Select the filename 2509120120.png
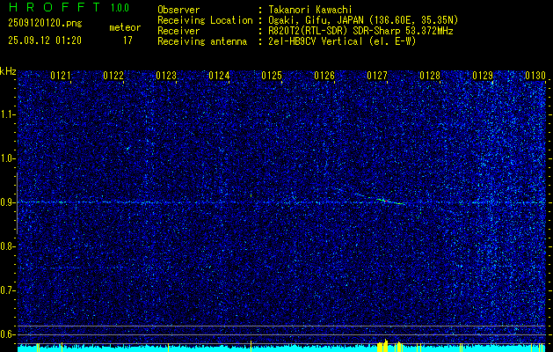The height and width of the screenshot is (352, 553). tap(45, 23)
